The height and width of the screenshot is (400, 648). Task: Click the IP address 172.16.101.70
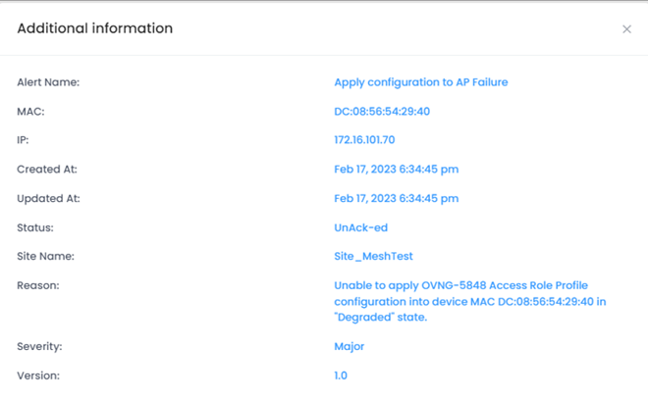coord(364,140)
